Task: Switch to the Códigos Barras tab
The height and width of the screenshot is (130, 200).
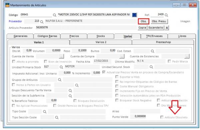Action: coord(47,36)
